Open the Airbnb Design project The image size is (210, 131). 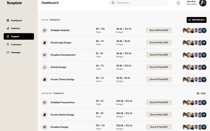[x=58, y=67]
